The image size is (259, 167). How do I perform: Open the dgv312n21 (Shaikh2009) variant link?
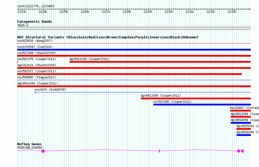(x=37, y=65)
